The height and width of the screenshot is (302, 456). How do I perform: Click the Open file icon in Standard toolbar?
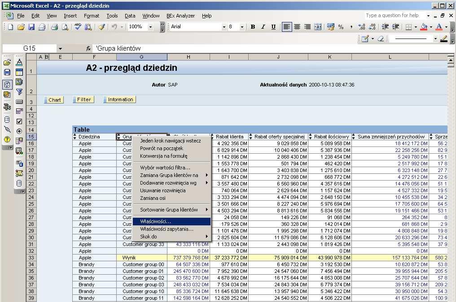coord(21,27)
